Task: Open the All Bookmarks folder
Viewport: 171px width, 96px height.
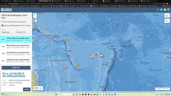Action: click(x=167, y=6)
